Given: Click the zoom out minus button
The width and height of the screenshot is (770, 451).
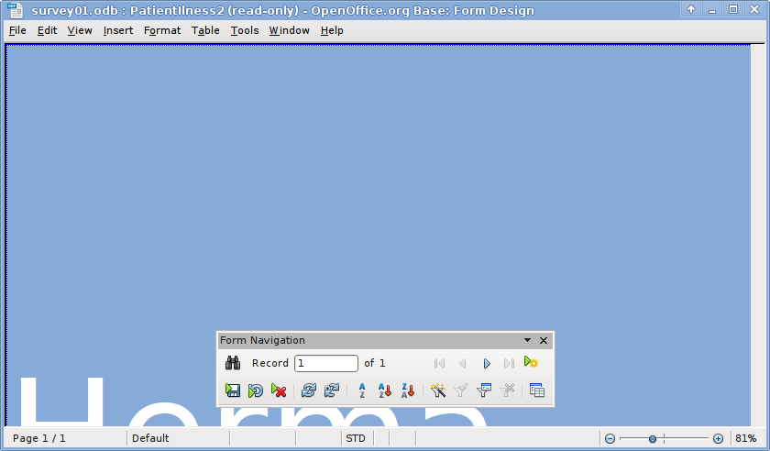Looking at the screenshot, I should [610, 439].
